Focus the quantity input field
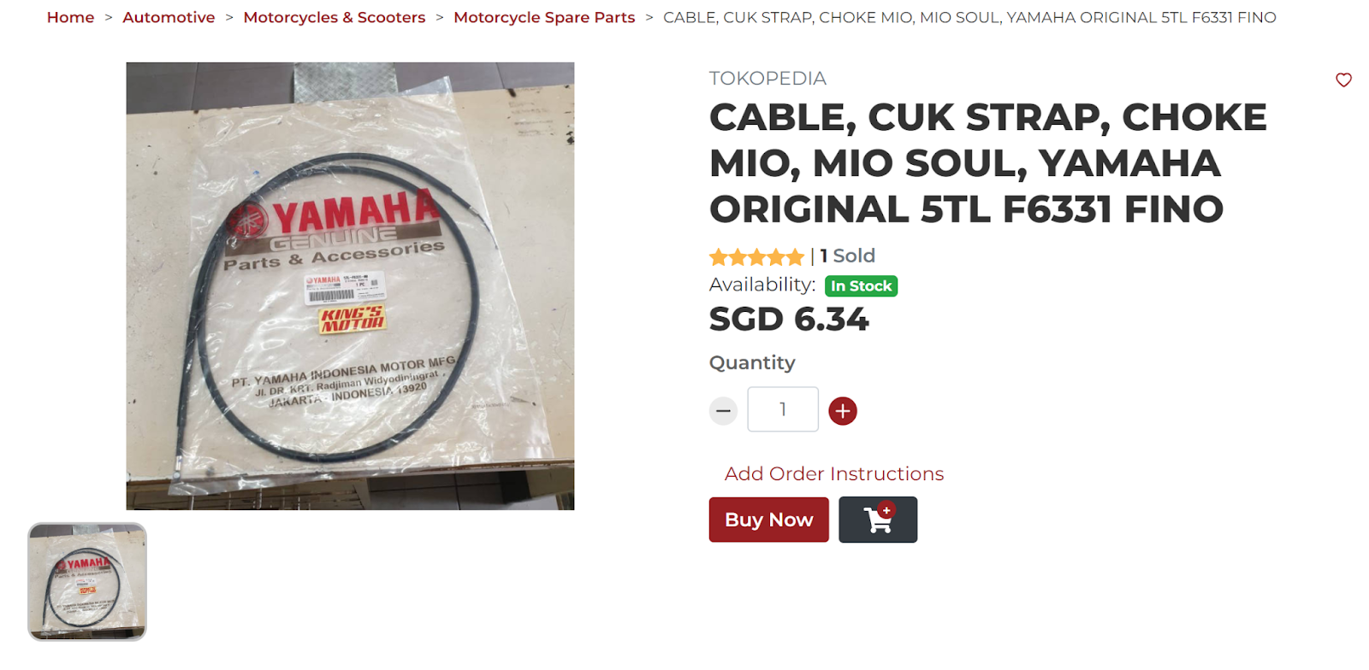 (783, 409)
